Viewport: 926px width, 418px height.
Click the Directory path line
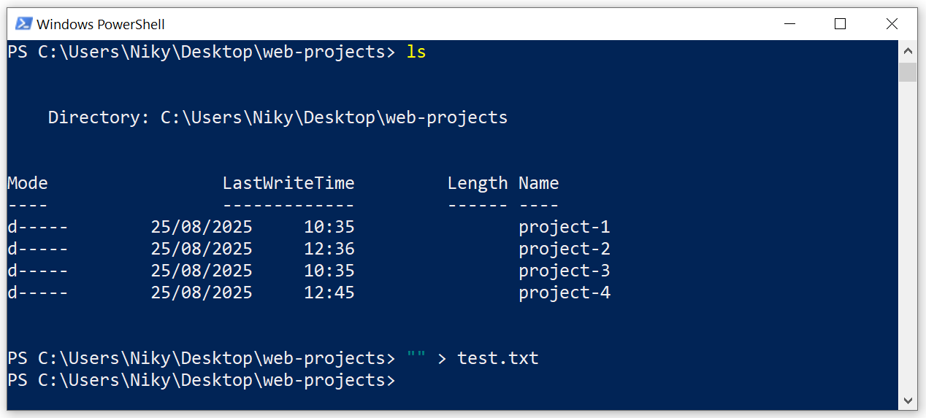tap(278, 117)
